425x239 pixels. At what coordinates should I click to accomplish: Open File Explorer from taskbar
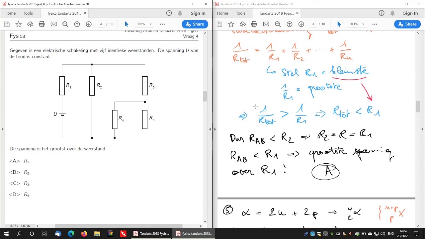97,234
